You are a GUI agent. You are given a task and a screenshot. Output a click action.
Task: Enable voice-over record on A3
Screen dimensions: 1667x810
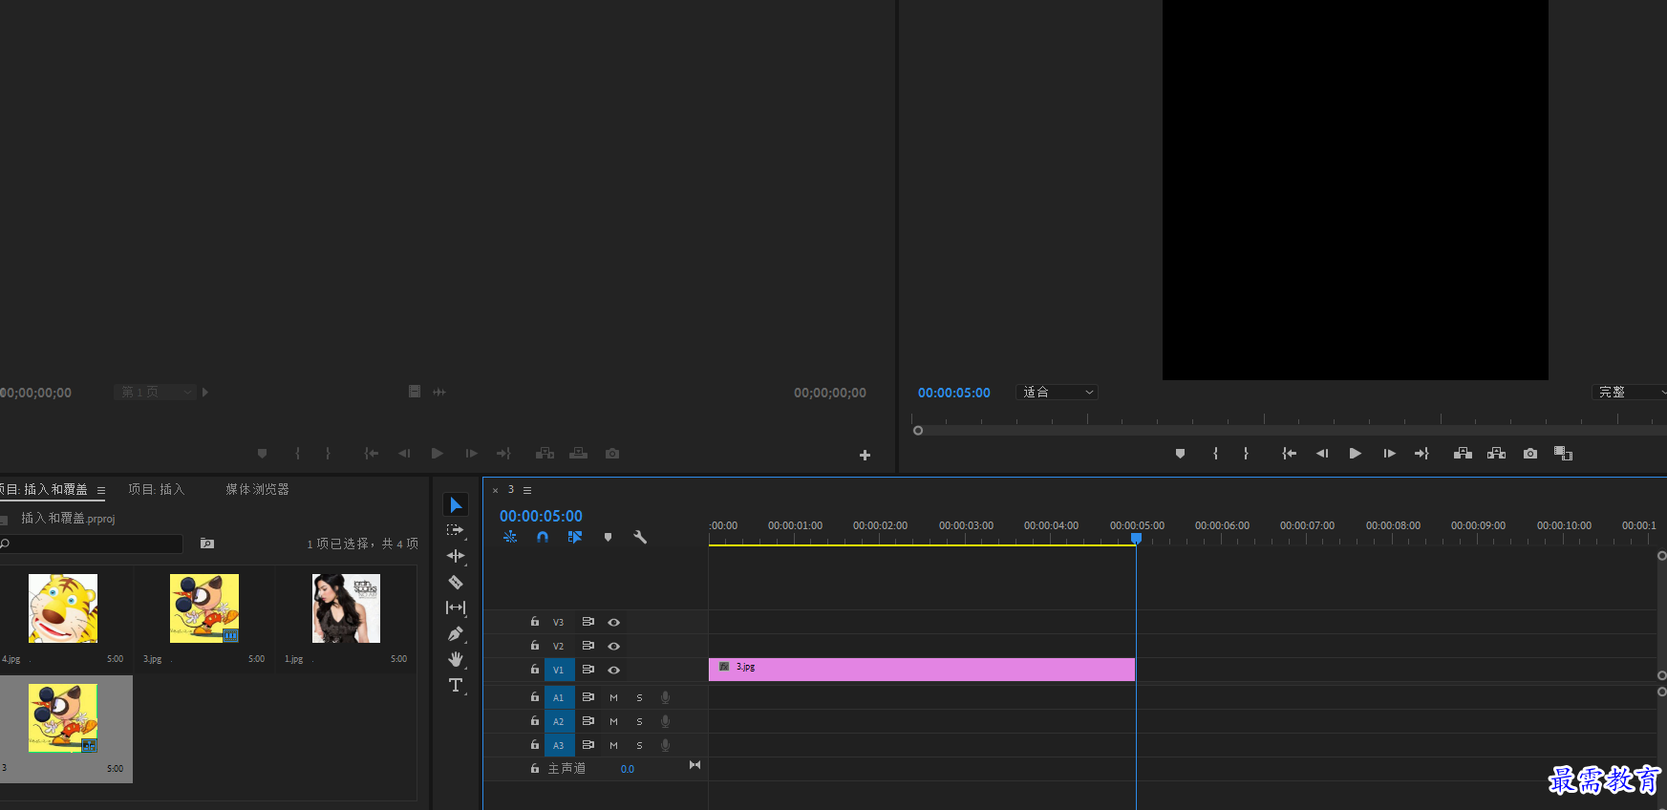(x=665, y=745)
